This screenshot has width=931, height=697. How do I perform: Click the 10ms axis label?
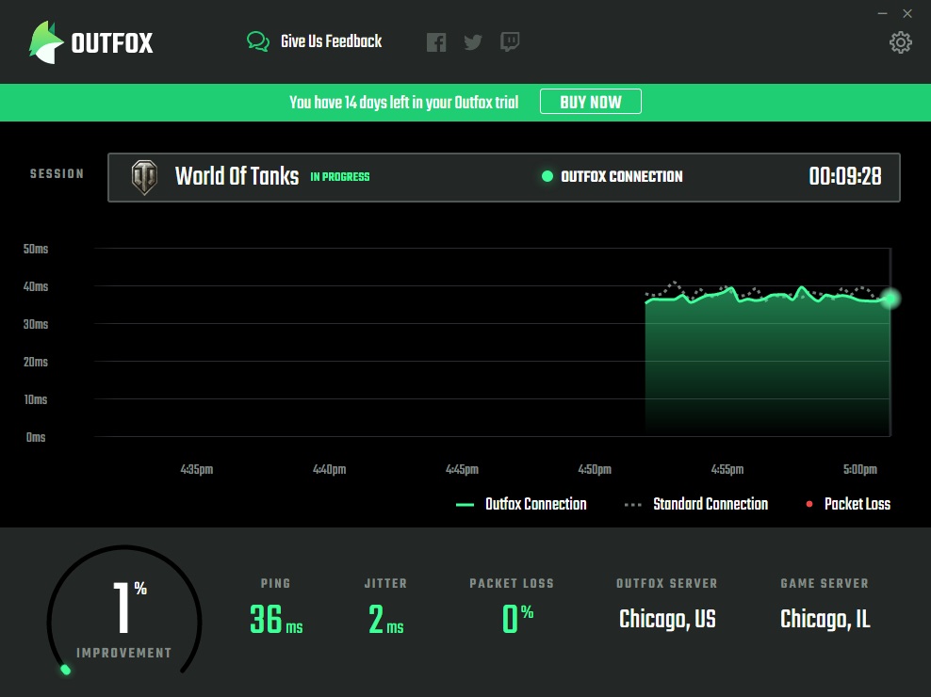coord(36,399)
